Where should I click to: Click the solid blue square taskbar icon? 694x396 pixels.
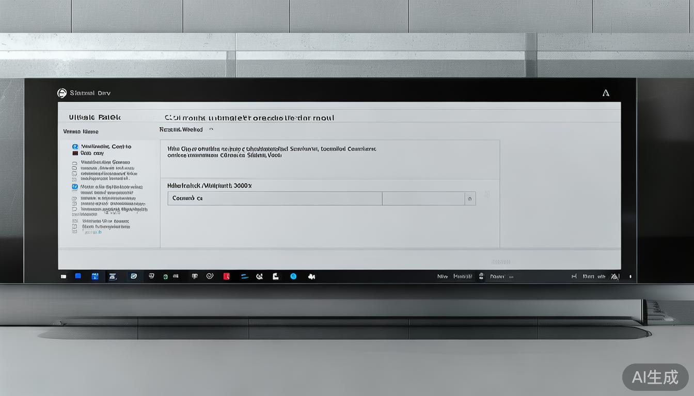tap(78, 276)
